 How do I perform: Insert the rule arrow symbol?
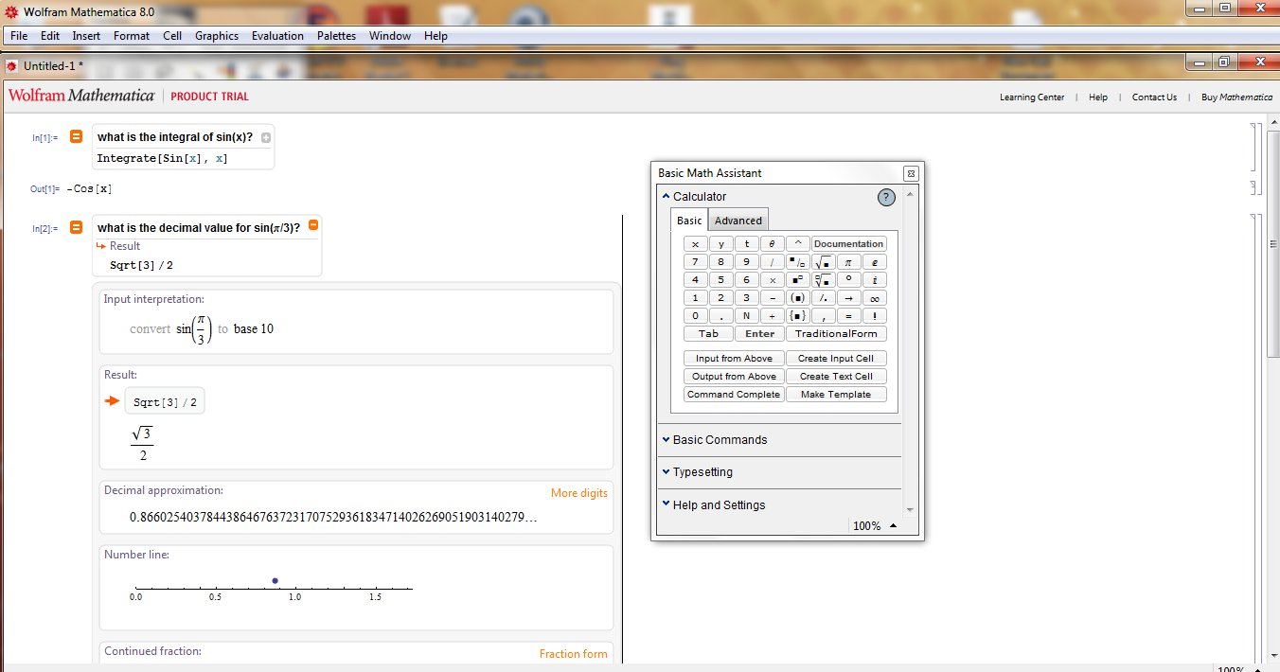[x=848, y=298]
